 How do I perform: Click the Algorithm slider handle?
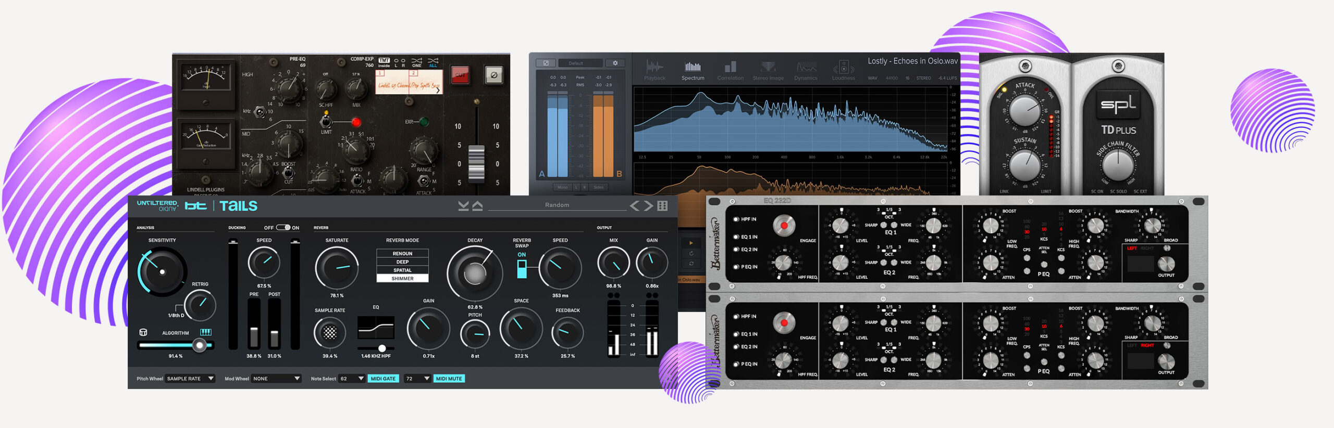pos(199,345)
